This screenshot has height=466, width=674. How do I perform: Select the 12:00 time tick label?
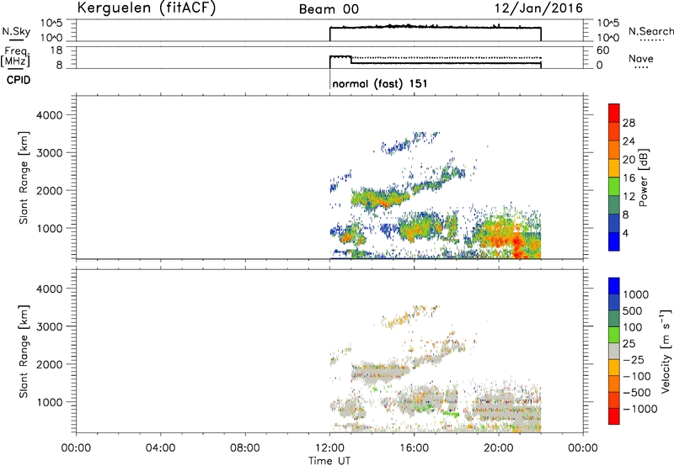pyautogui.click(x=329, y=448)
